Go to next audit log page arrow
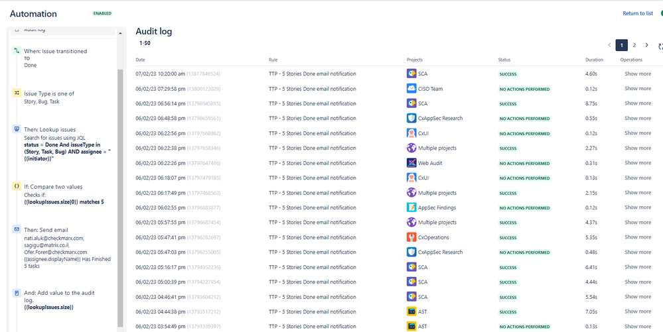Image resolution: width=663 pixels, height=332 pixels. (x=646, y=45)
